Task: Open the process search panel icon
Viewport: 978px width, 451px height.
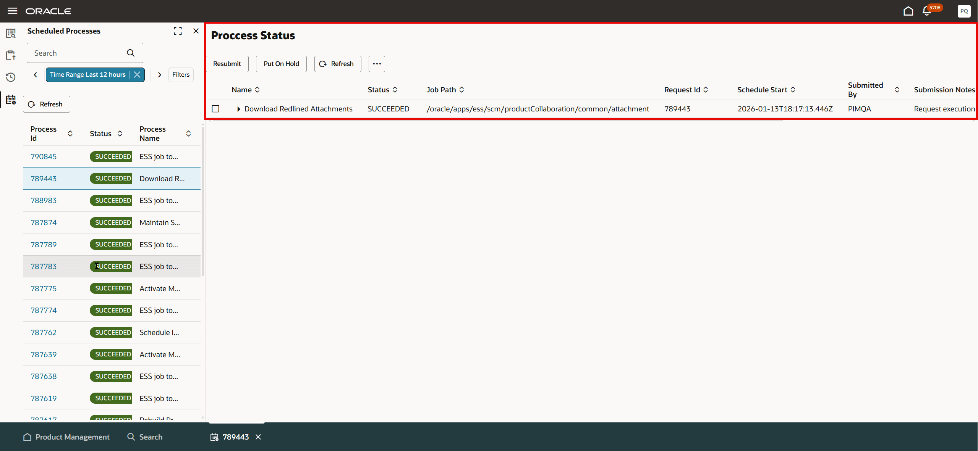Action: (x=10, y=33)
